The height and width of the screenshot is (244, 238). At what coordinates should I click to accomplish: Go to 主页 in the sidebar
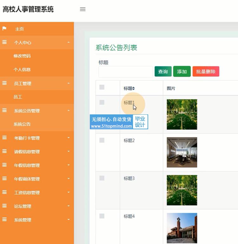pos(19,29)
